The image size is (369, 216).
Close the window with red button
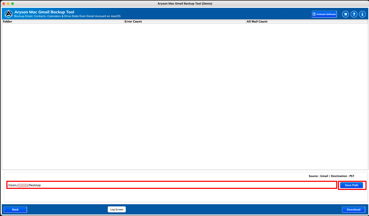coord(4,4)
